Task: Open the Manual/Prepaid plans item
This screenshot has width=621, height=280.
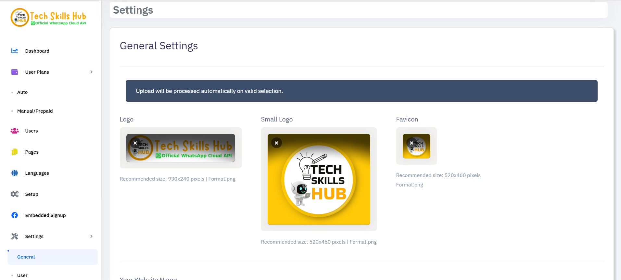Action: coord(35,111)
